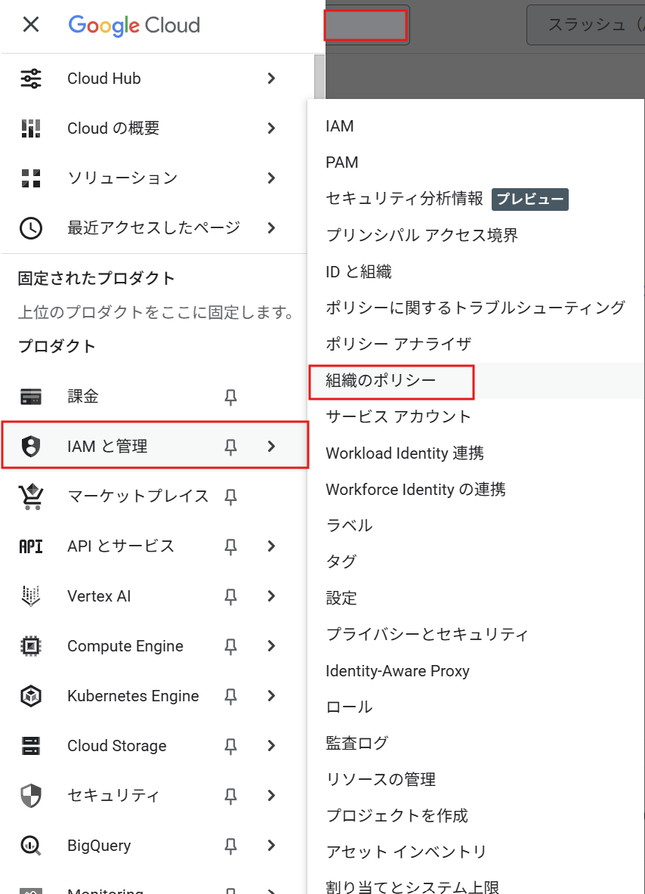This screenshot has height=894, width=645.
Task: Click the Compute Engine chip icon
Action: [x=30, y=645]
